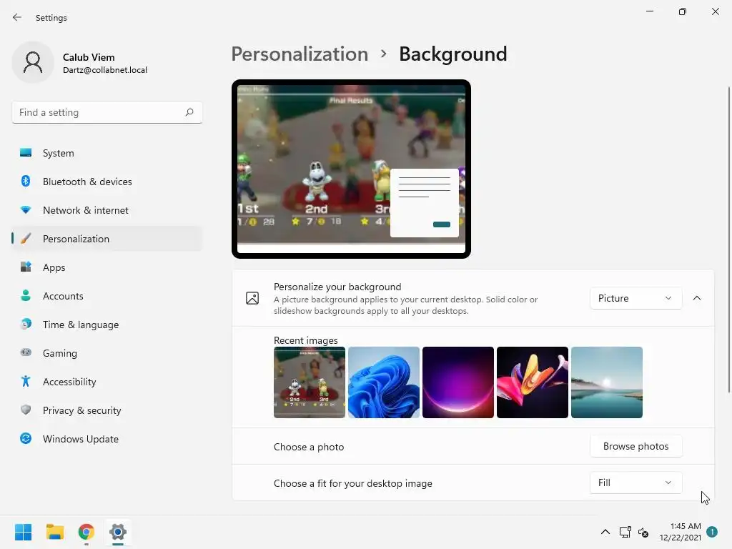The image size is (732, 549).
Task: Click the Time & language clock icon
Action: tap(26, 324)
